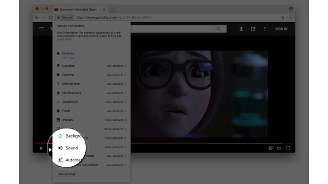Viewport: 328px width, 184px height.
Task: Click the green lock icon beside Secure
Action: tap(58, 17)
